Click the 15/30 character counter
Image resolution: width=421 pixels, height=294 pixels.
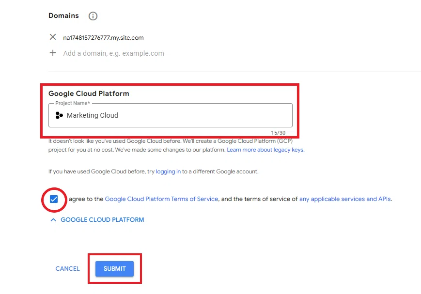278,133
